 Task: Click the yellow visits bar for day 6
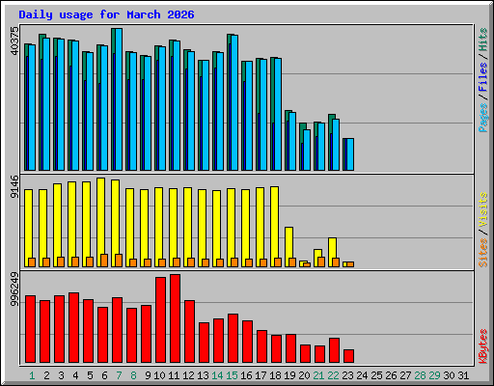pyautogui.click(x=100, y=222)
